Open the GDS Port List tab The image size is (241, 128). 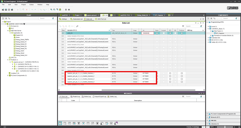click(x=101, y=19)
